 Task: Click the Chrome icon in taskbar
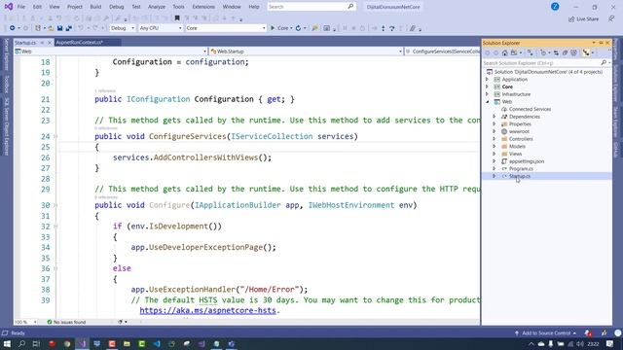[x=67, y=343]
